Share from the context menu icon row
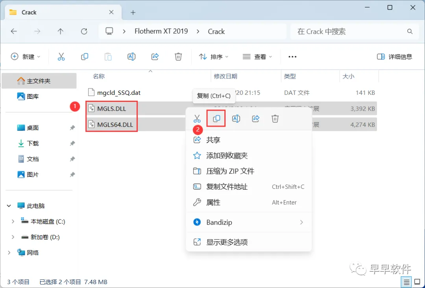 tap(256, 119)
